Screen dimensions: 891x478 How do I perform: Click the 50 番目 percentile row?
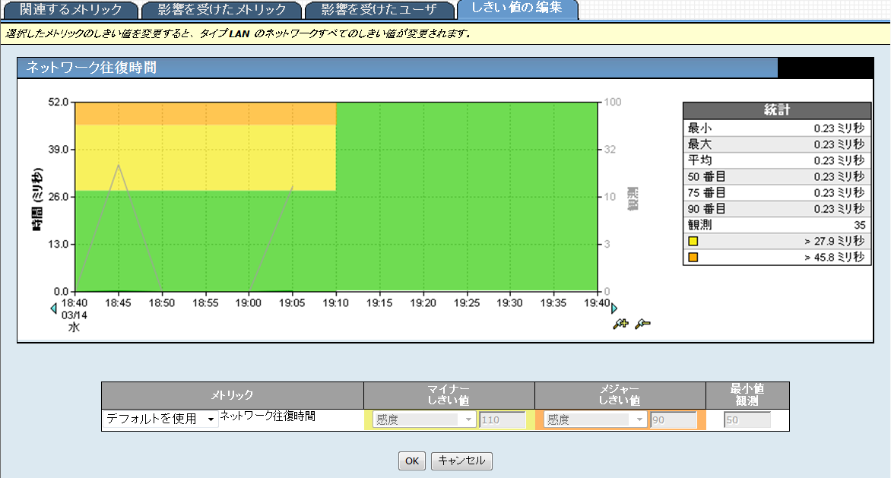[777, 176]
